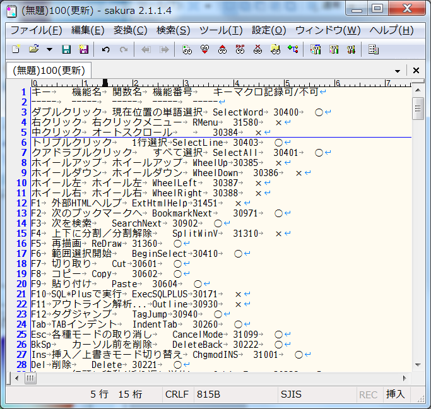
Task: Click the last toolbar list-style icon
Action: 374,49
